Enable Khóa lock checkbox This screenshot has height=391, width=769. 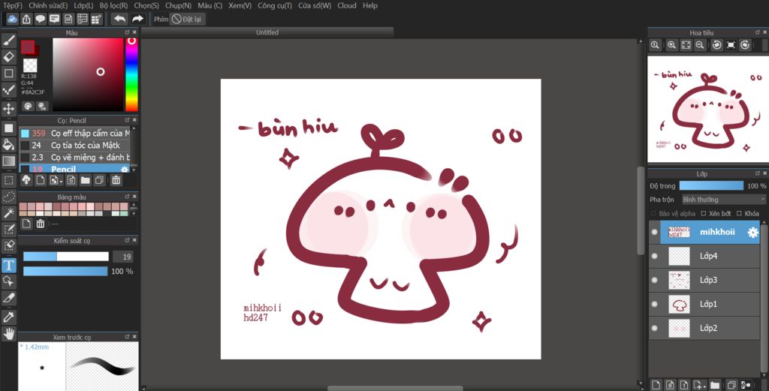(x=739, y=214)
